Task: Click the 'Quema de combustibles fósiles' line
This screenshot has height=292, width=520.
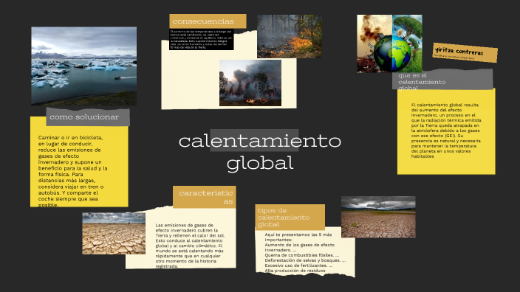Action: [302, 255]
